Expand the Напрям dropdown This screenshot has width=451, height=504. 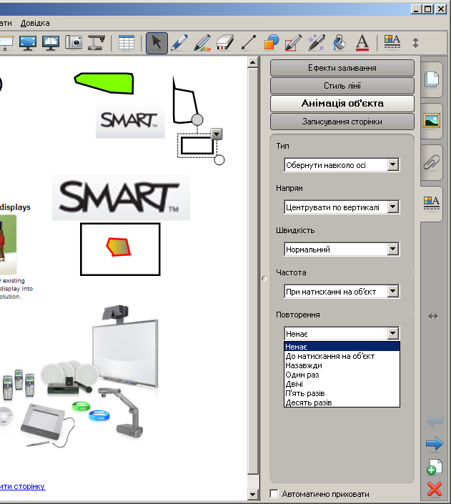[x=392, y=207]
